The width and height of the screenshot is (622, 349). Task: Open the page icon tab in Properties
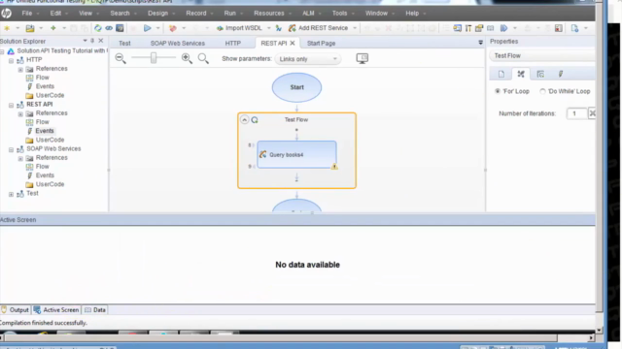point(501,74)
